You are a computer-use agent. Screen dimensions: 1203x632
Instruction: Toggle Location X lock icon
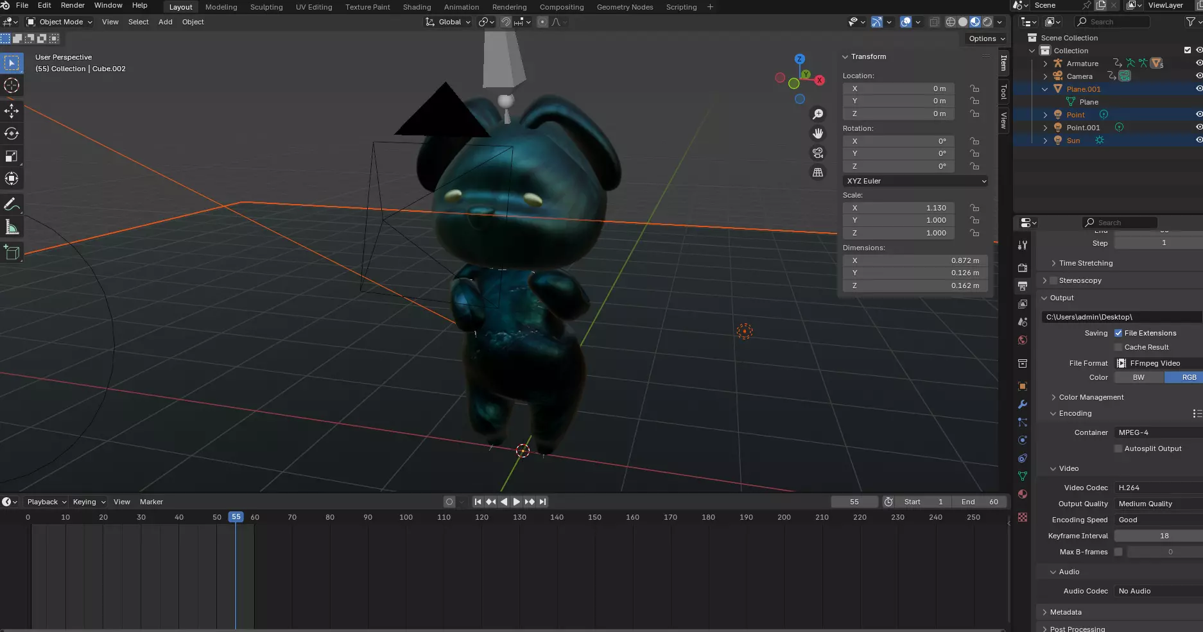click(x=974, y=89)
